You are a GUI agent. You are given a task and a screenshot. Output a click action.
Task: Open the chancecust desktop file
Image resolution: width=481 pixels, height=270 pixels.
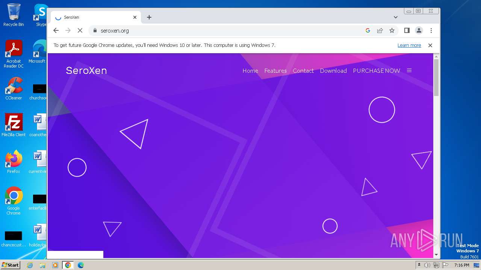(x=14, y=239)
